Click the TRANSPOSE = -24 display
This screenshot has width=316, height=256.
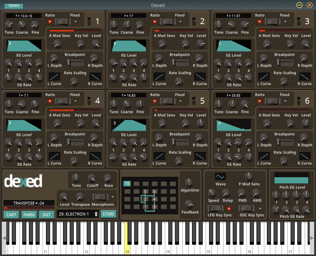29,203
